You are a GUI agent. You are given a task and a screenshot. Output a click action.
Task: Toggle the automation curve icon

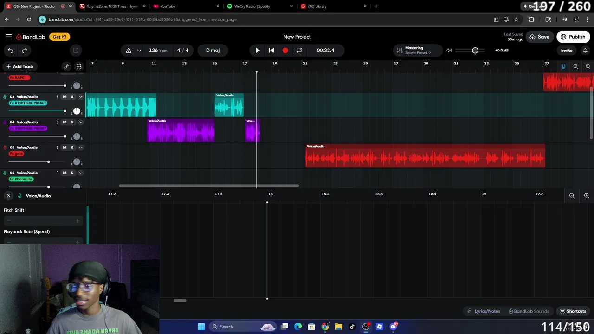pyautogui.click(x=66, y=66)
